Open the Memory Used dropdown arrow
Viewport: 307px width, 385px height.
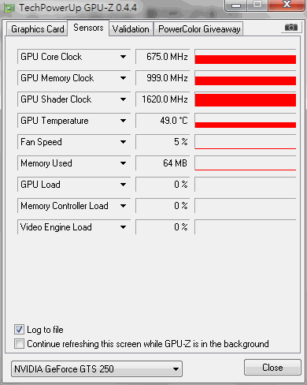(123, 163)
